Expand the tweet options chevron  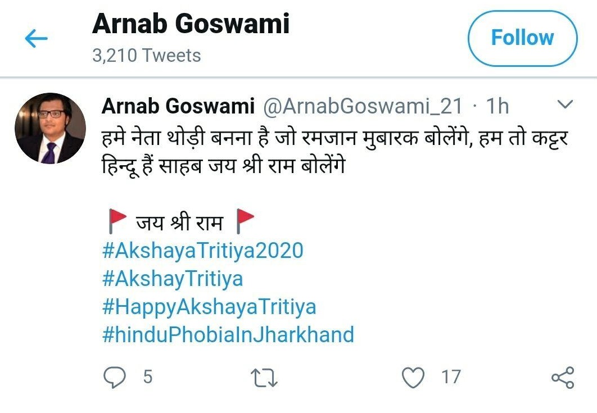coord(564,105)
